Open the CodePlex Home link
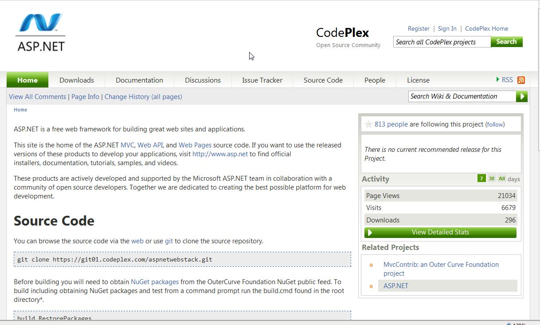The height and width of the screenshot is (325, 540). 486,28
